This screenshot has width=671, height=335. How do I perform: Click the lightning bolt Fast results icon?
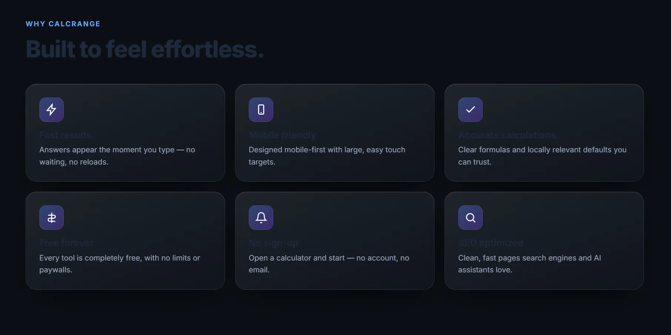point(52,110)
